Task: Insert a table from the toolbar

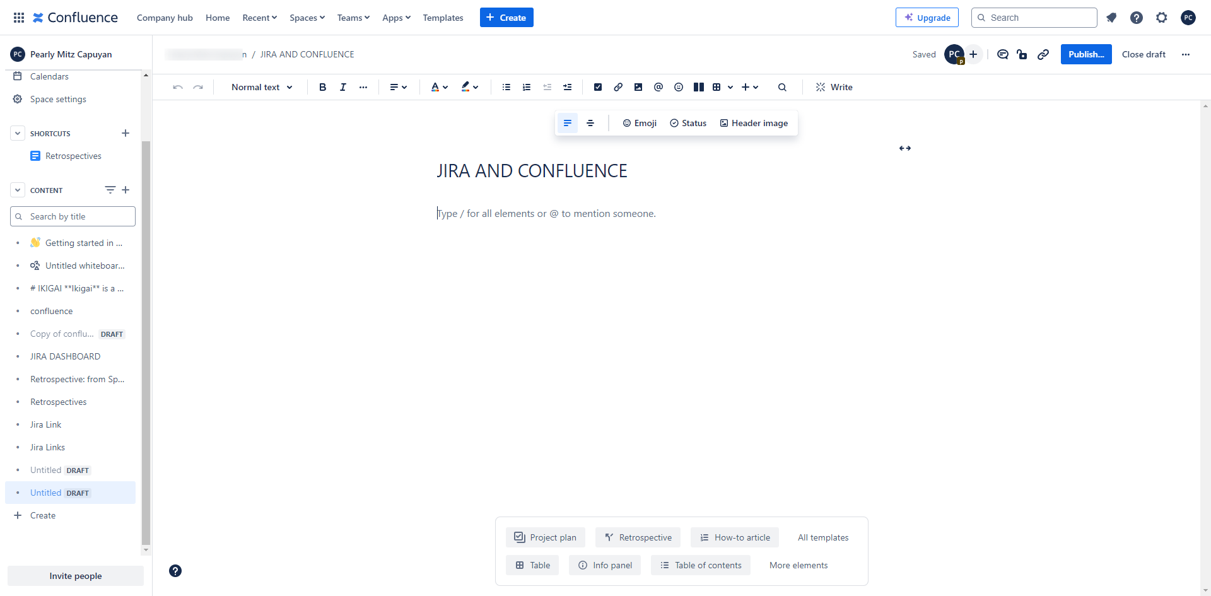Action: click(717, 87)
